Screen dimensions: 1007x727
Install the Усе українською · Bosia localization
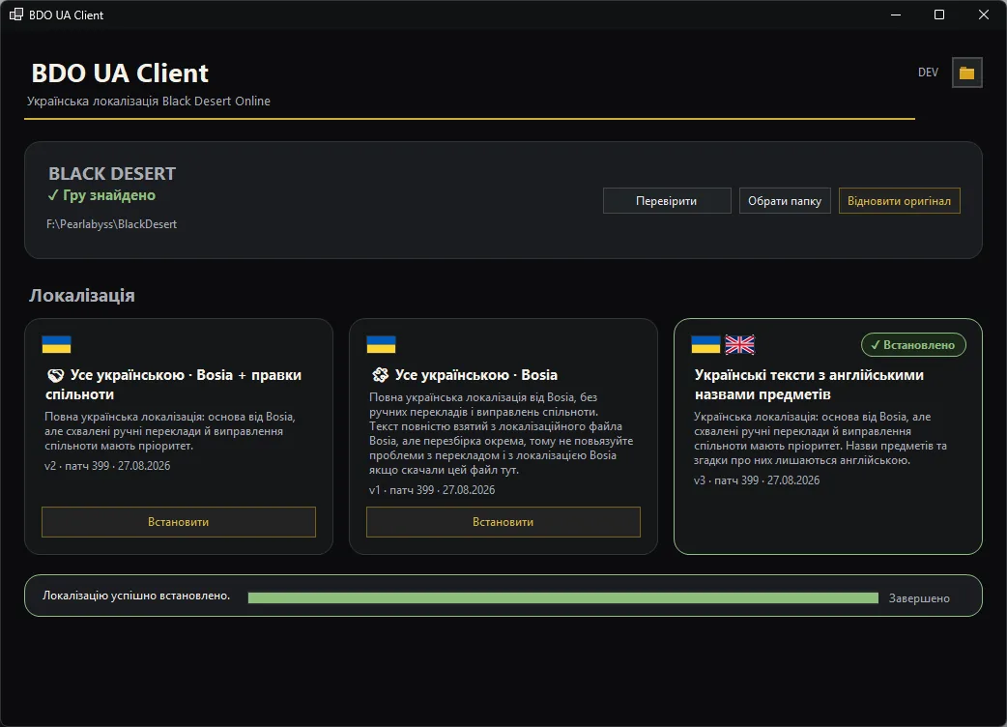click(503, 522)
